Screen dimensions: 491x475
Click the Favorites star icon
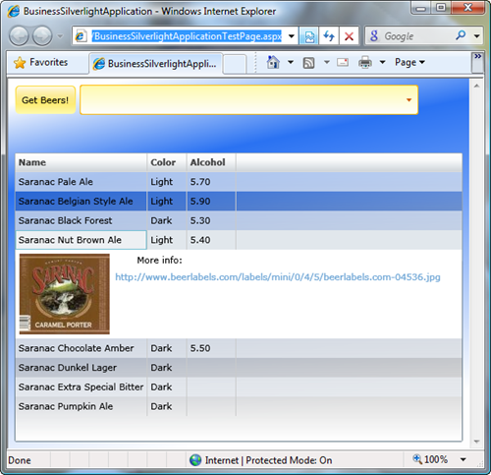coord(20,62)
